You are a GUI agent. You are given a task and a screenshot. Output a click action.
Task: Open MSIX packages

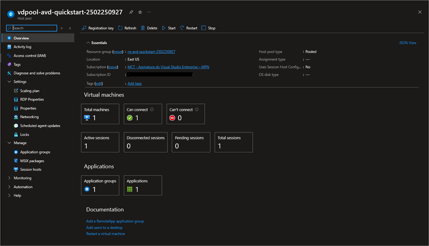click(32, 161)
